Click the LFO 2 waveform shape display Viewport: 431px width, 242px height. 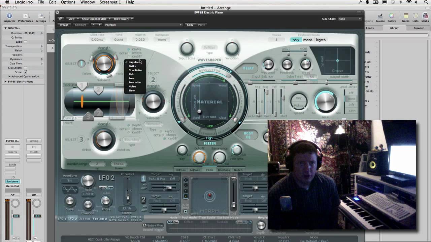pos(70,190)
